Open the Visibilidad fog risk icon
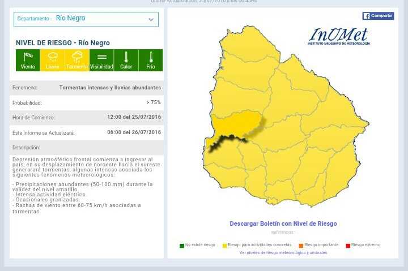Image resolution: width=408 pixels, height=271 pixels. (101, 60)
